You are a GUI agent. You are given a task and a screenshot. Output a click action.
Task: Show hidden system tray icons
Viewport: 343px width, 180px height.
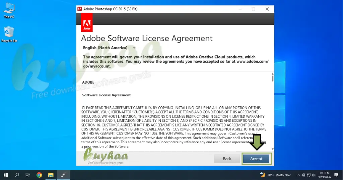(298, 175)
